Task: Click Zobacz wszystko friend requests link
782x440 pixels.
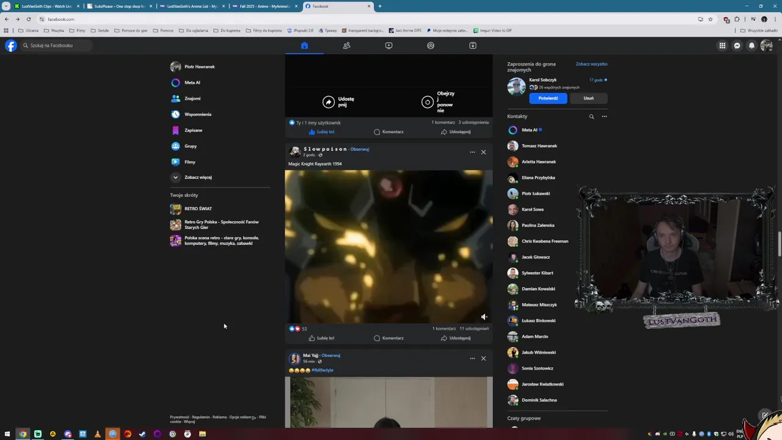Action: pos(591,64)
